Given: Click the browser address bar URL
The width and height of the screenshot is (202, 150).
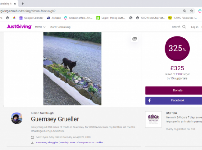Looking at the screenshot, I should 28,11.
